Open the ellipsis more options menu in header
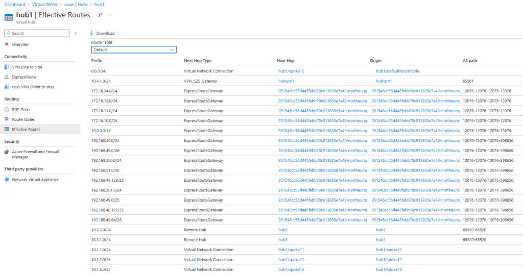 [x=110, y=15]
